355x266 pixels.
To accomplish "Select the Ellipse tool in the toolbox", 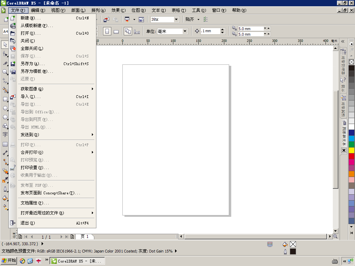I will click(5, 108).
